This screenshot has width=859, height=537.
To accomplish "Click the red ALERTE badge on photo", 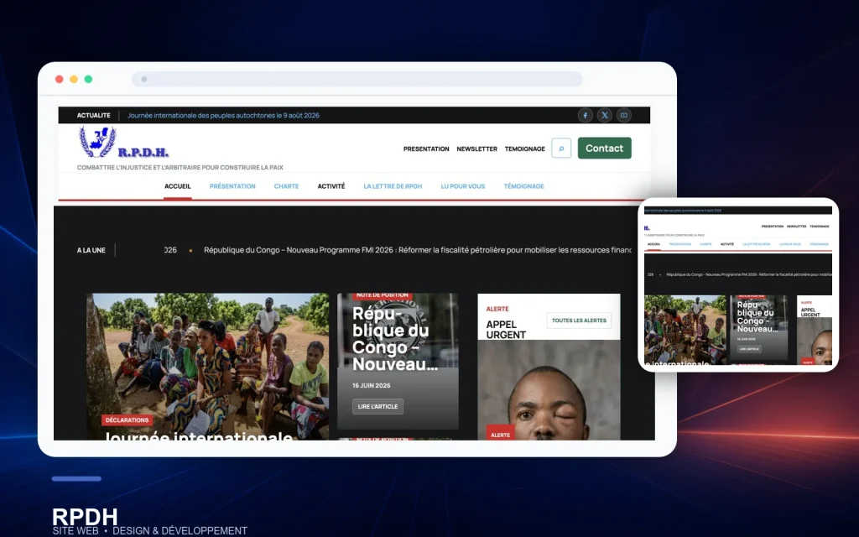I will click(500, 434).
